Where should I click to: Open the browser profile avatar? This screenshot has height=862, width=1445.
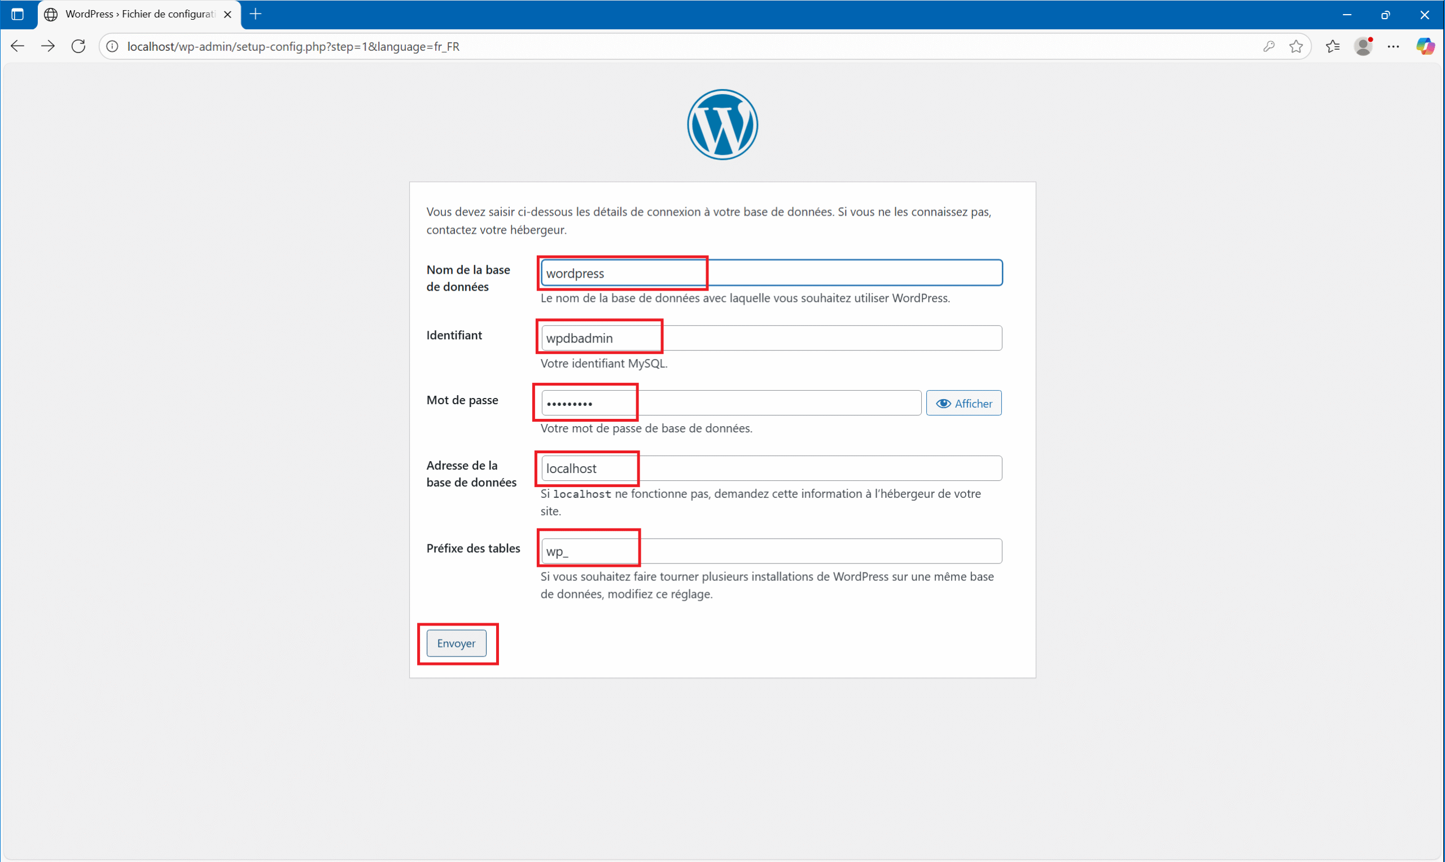(x=1363, y=46)
